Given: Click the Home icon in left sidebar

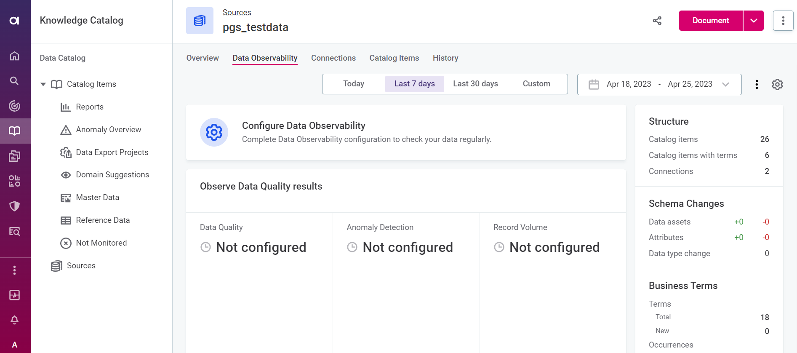Looking at the screenshot, I should 15,56.
